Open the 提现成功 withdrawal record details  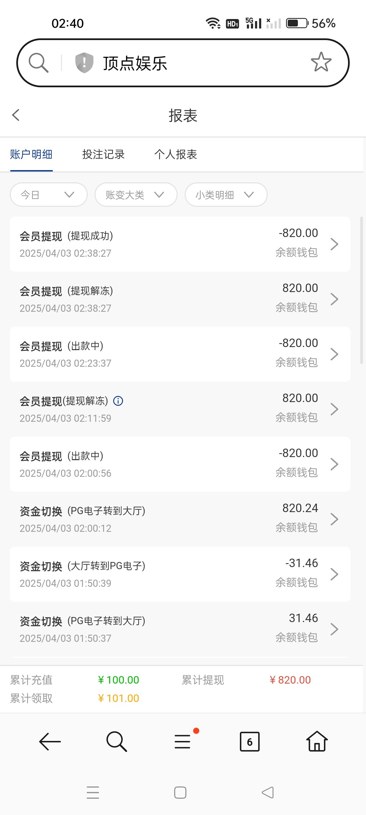click(180, 244)
